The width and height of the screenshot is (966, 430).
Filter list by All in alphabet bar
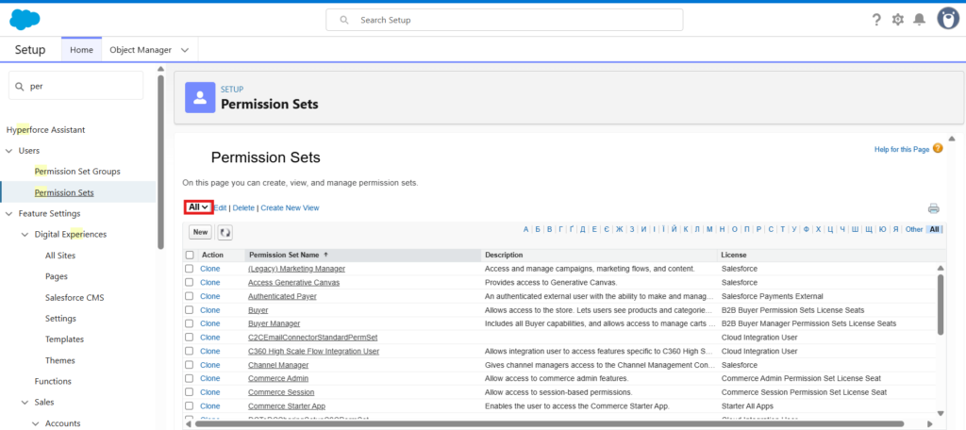pos(935,229)
